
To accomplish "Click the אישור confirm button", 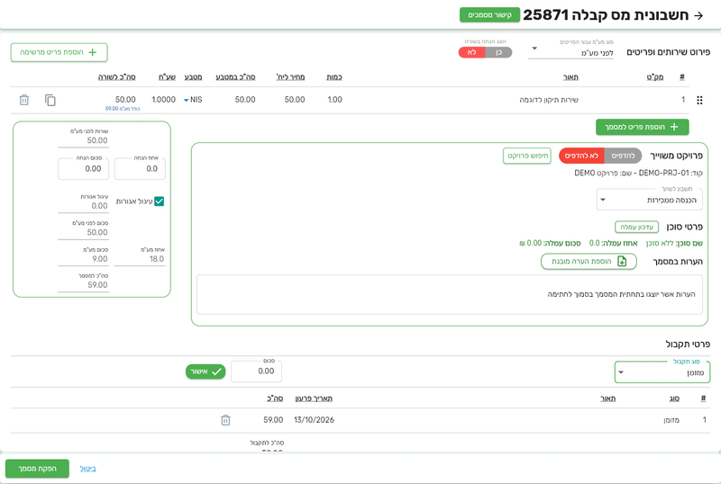I will coord(205,372).
